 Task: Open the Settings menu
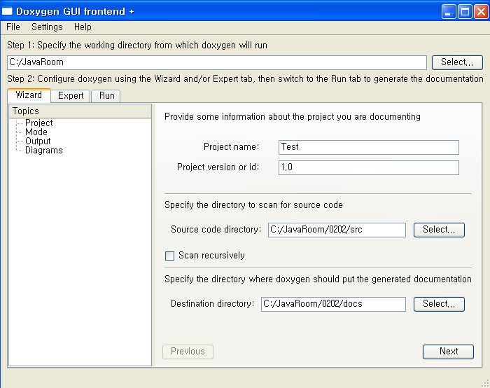click(x=47, y=27)
